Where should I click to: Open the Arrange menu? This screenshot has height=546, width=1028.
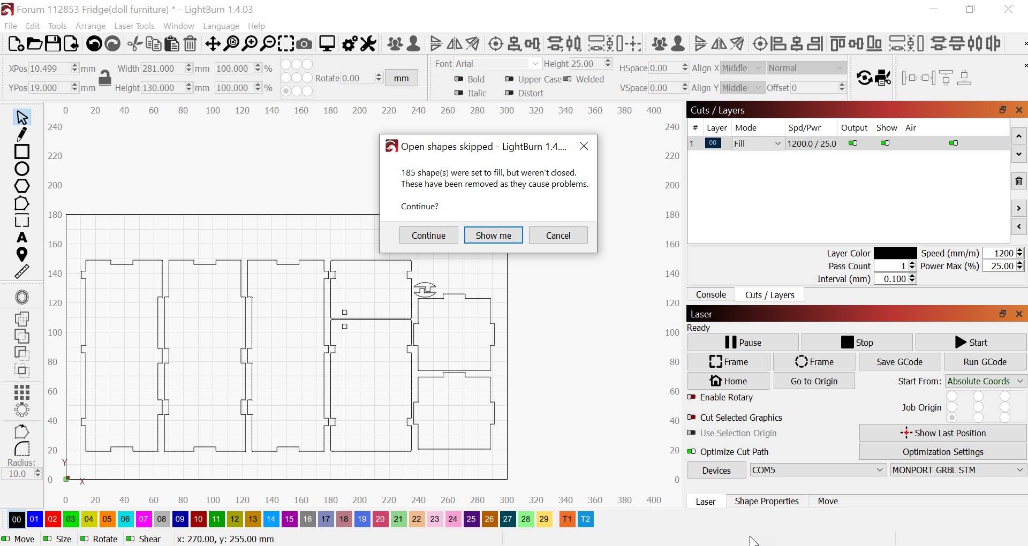[90, 26]
